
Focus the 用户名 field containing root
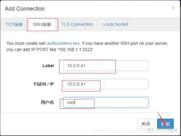point(106,102)
